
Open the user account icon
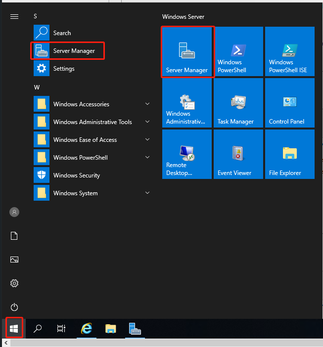pos(14,212)
